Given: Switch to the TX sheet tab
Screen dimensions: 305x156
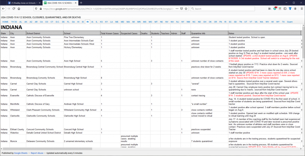Looking at the screenshot, I should 283,22.
